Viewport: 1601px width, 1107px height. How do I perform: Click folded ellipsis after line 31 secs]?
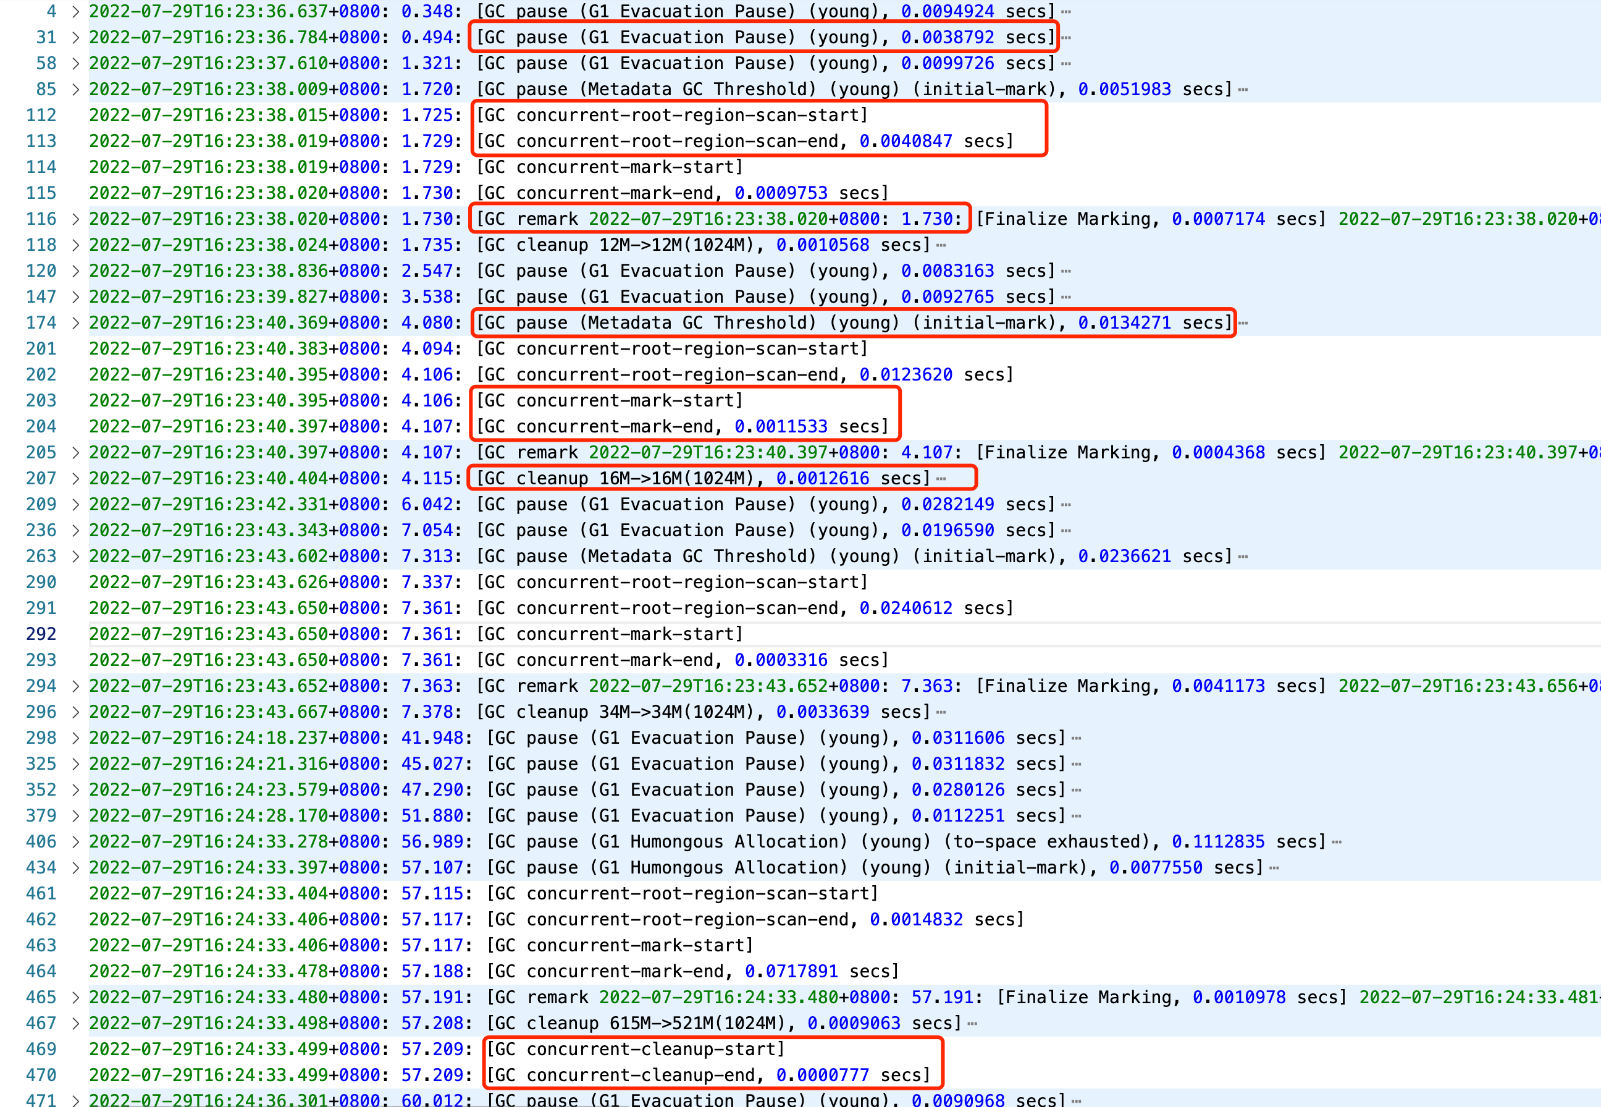[1067, 38]
